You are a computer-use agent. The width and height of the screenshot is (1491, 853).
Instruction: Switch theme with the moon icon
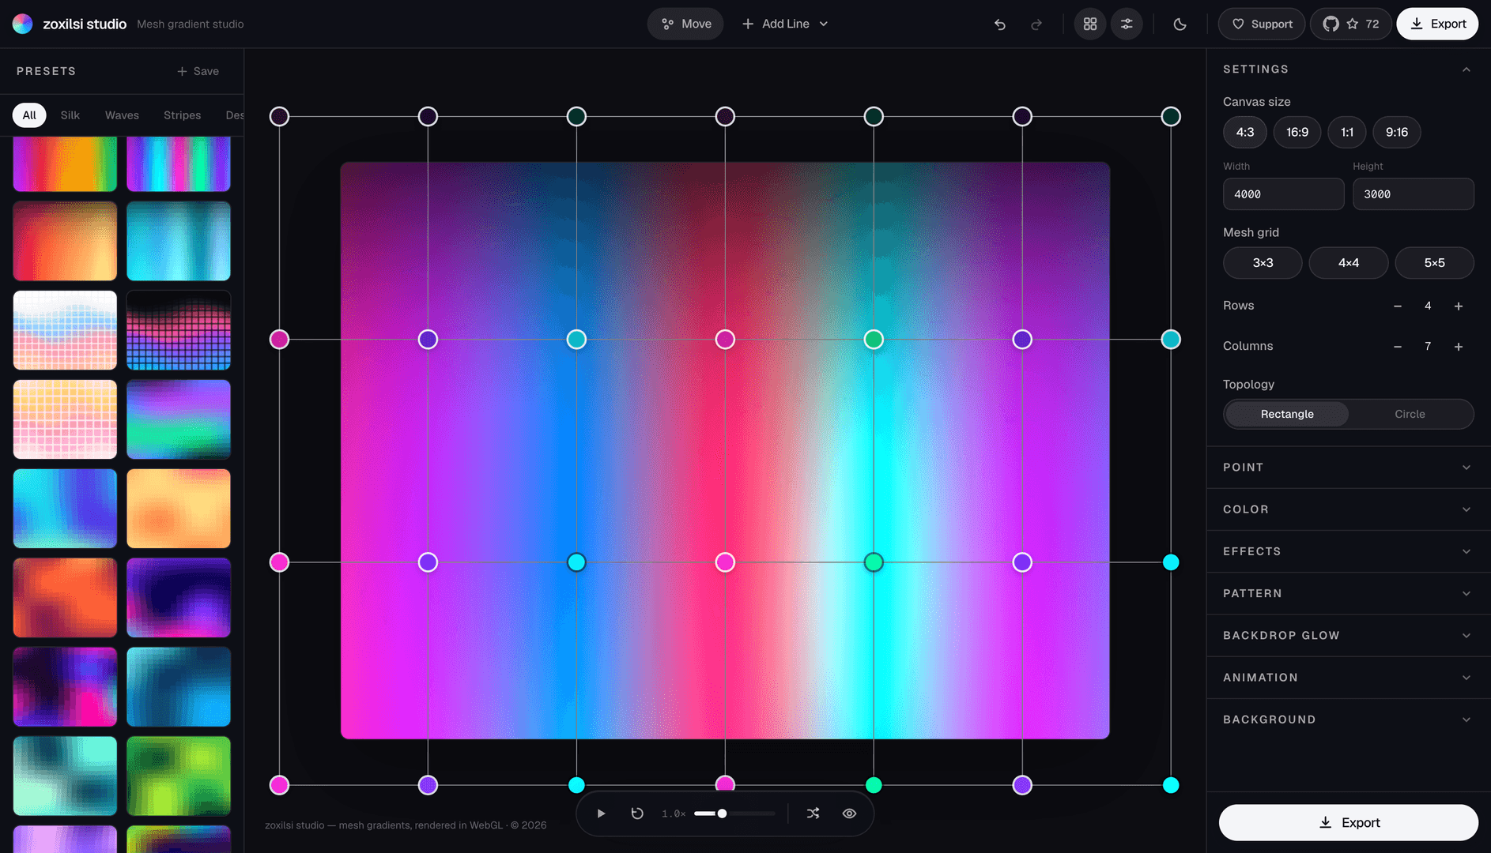click(x=1180, y=24)
